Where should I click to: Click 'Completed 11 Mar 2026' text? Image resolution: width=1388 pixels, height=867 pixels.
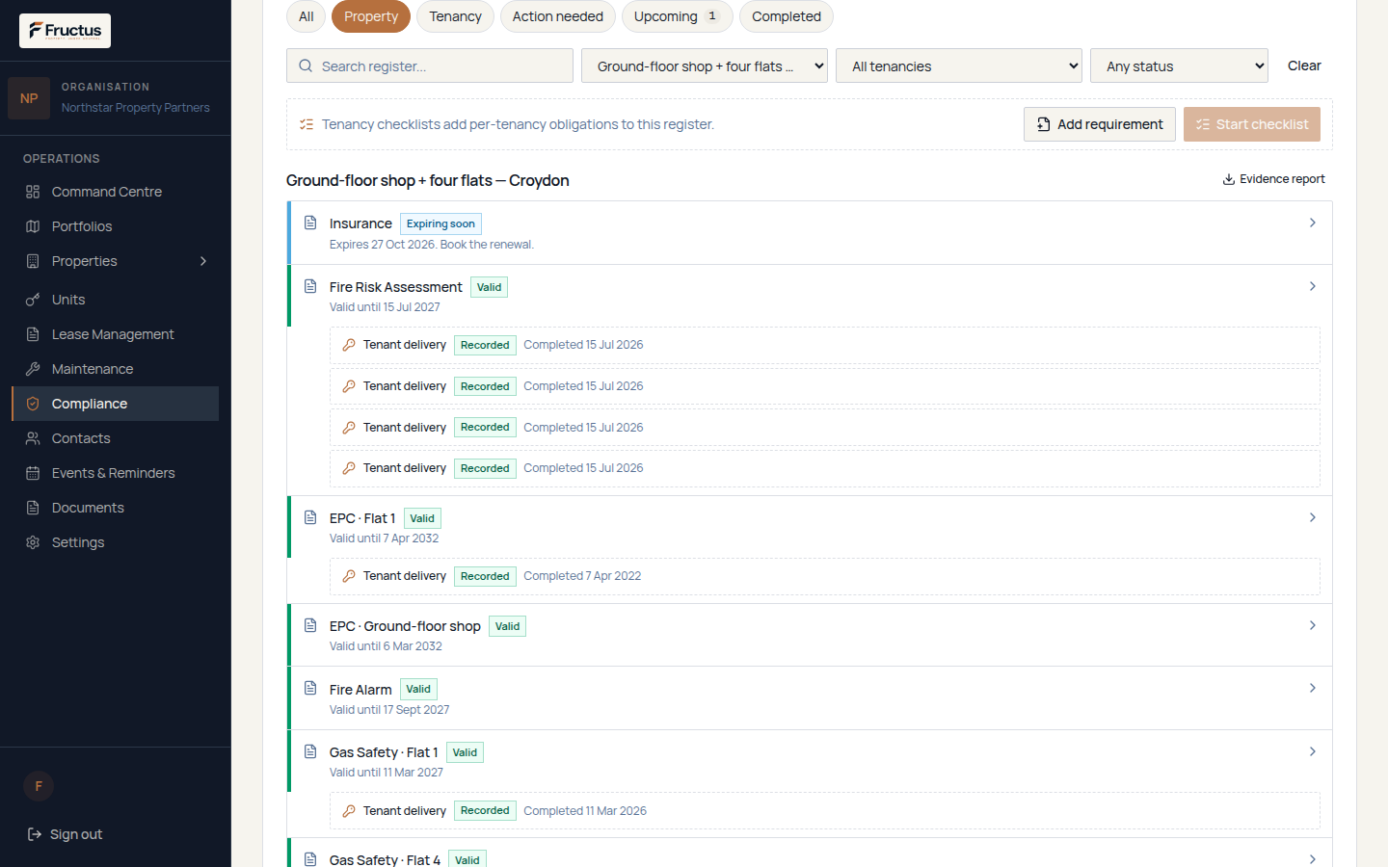tap(585, 811)
